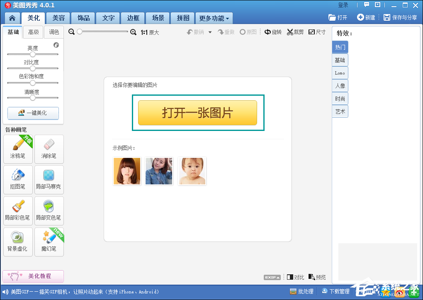Select the 基础 adjustments sub-tab

click(x=13, y=32)
